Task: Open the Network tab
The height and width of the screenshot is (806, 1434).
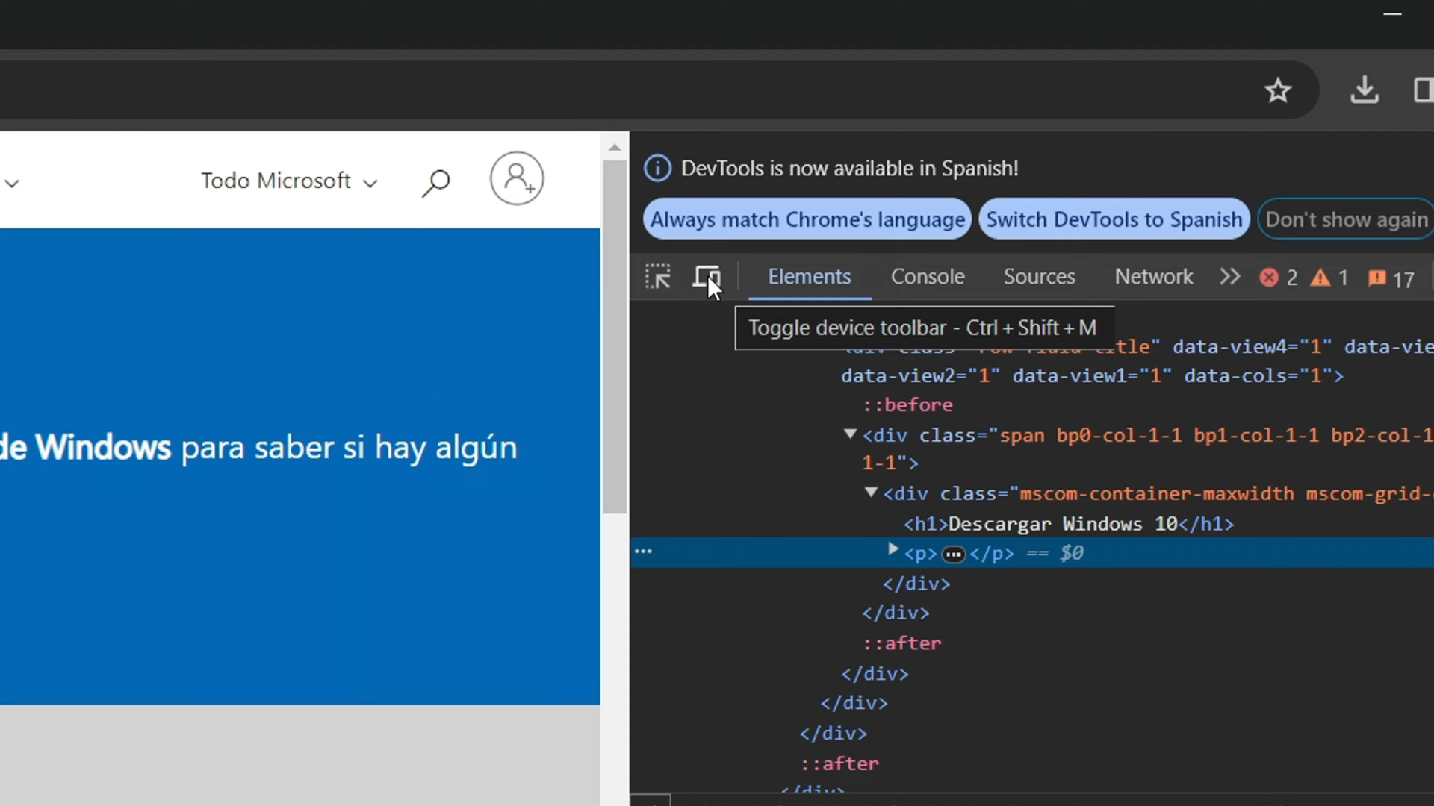Action: (1153, 277)
